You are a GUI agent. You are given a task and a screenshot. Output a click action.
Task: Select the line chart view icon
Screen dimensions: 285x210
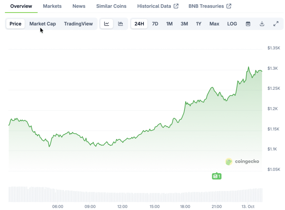107,24
